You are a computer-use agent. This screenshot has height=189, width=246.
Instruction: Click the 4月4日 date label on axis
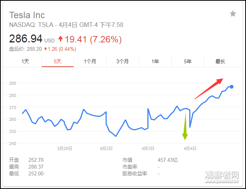190,148
